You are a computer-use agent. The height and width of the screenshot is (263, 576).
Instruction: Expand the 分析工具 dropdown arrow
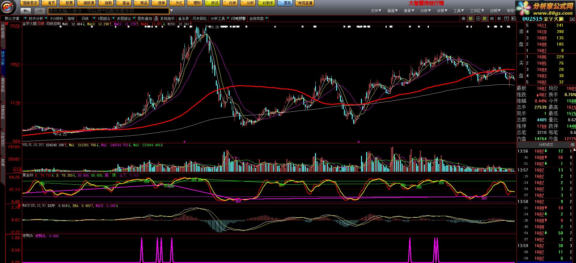(x=228, y=19)
